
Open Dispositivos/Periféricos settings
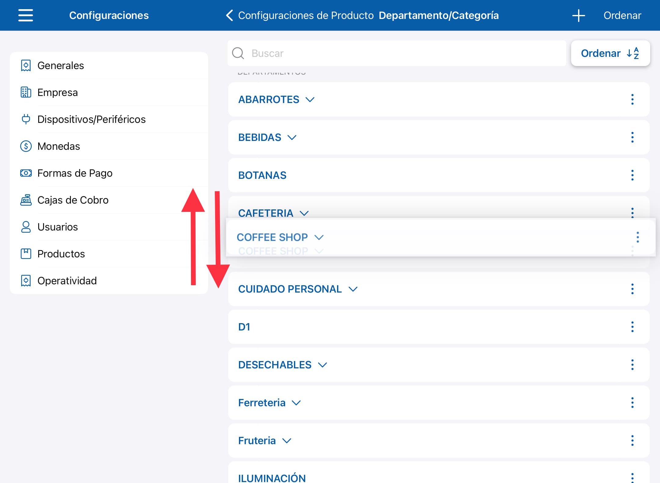point(109,119)
